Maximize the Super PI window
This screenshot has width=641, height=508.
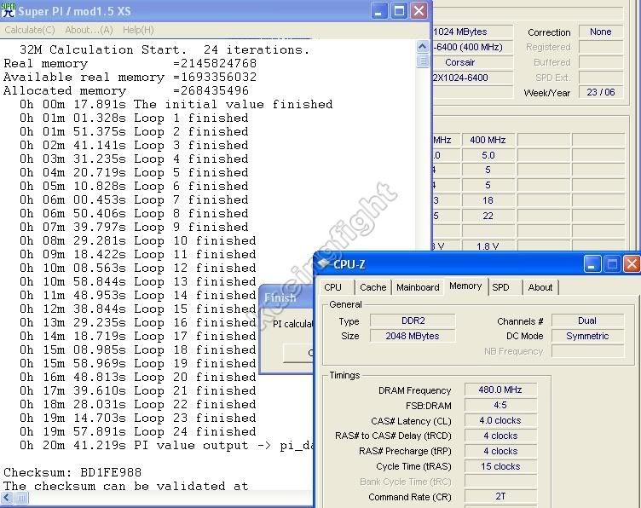pos(399,10)
